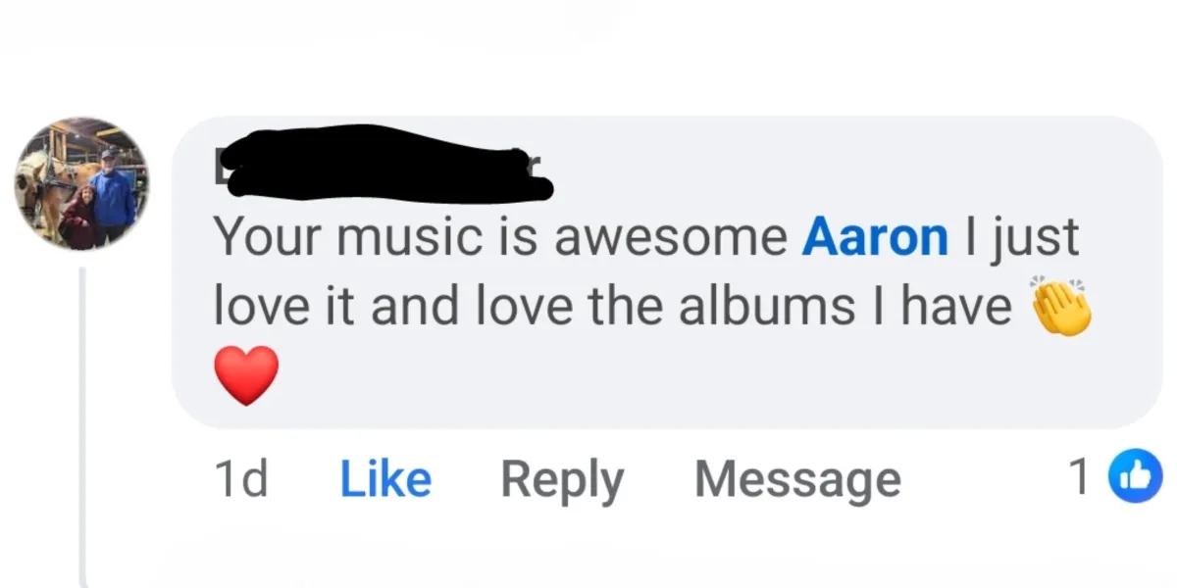Open the tagged Aaron profile link

(875, 238)
